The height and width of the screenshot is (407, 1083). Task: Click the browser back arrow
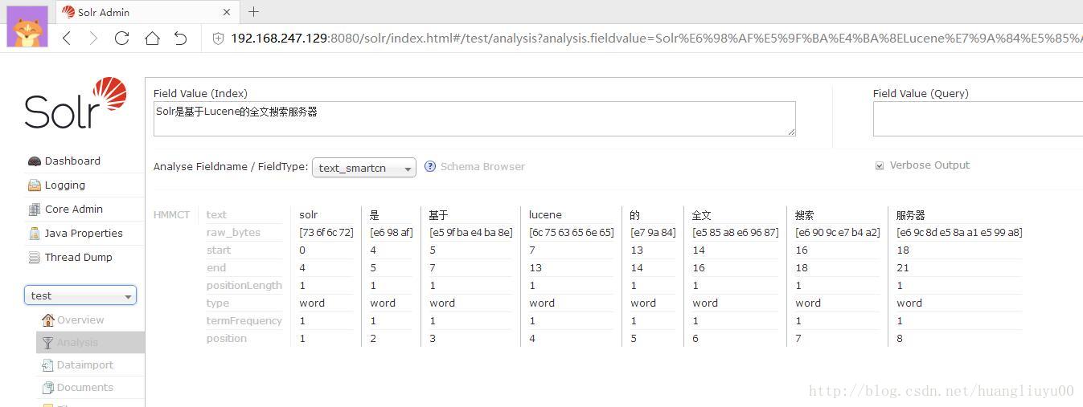(67, 38)
